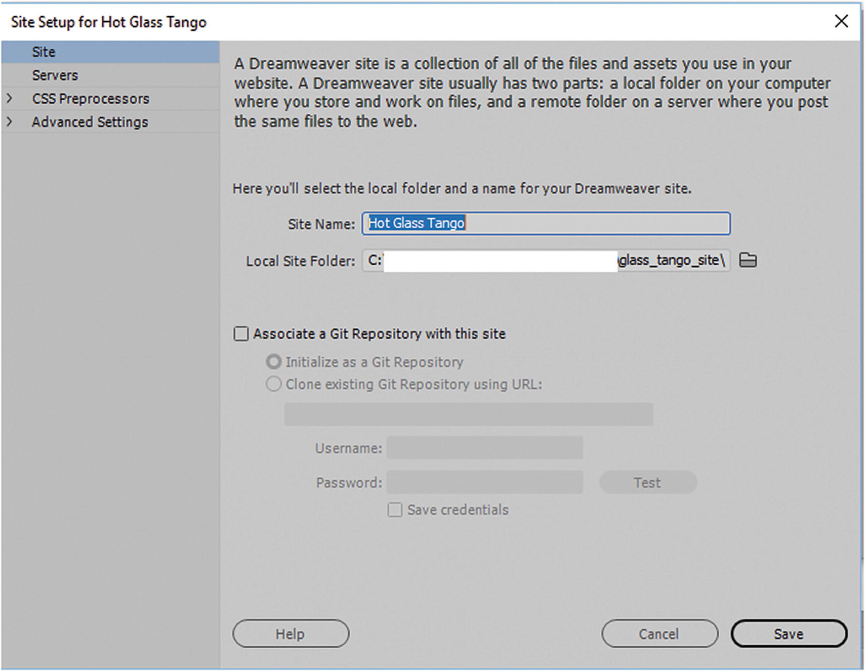Image resolution: width=865 pixels, height=671 pixels.
Task: Click the Test credentials button
Action: tap(648, 482)
